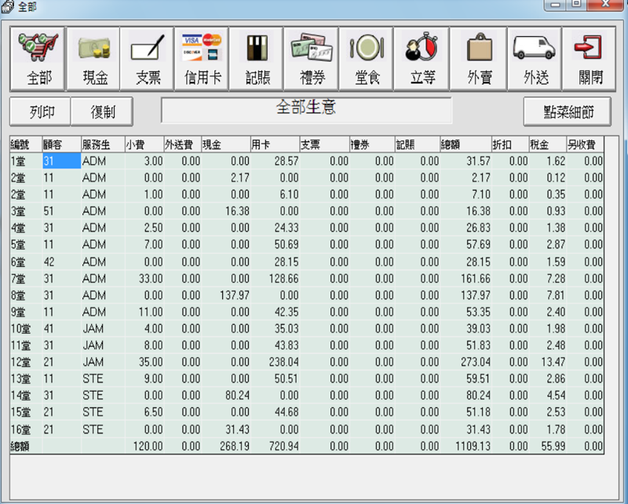This screenshot has height=504, width=628.
Task: Sort by 編號 column header
Action: coord(26,144)
